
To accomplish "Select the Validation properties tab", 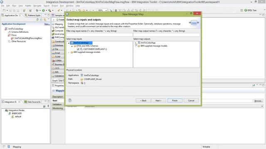I will tap(57, 104).
